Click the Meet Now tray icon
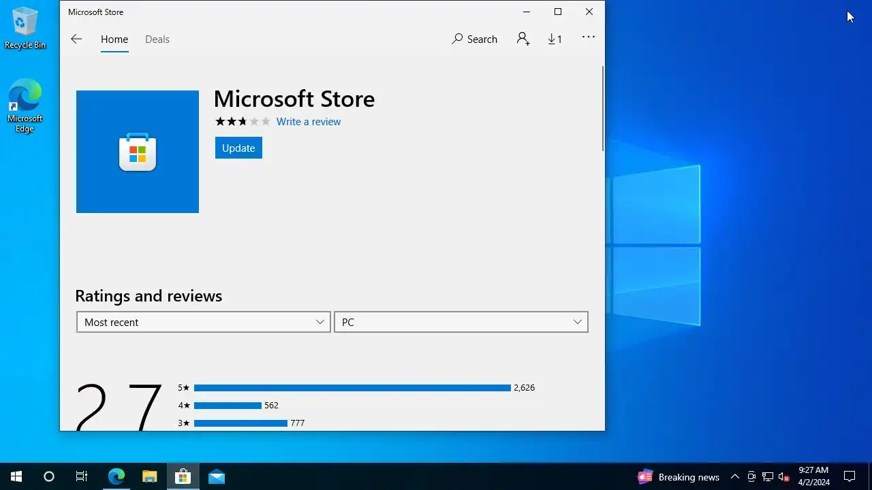The width and height of the screenshot is (872, 490). 751,477
